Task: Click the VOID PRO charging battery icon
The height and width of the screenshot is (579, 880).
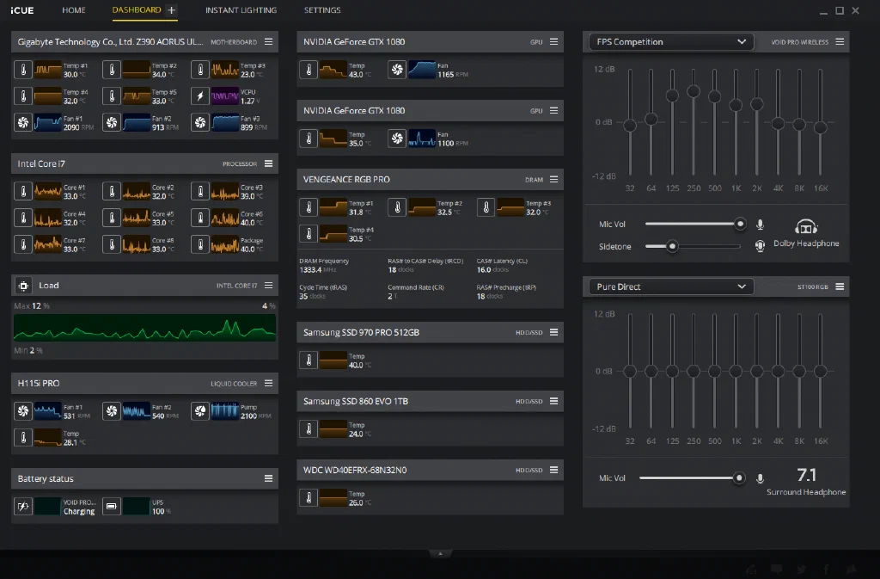Action: click(x=23, y=507)
